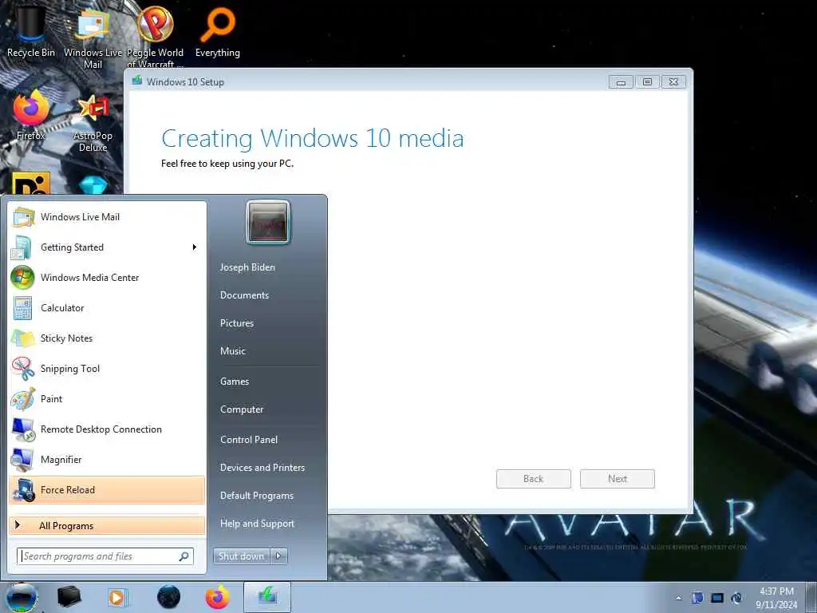Image resolution: width=817 pixels, height=613 pixels.
Task: Click the Search programs and files box
Action: [105, 556]
